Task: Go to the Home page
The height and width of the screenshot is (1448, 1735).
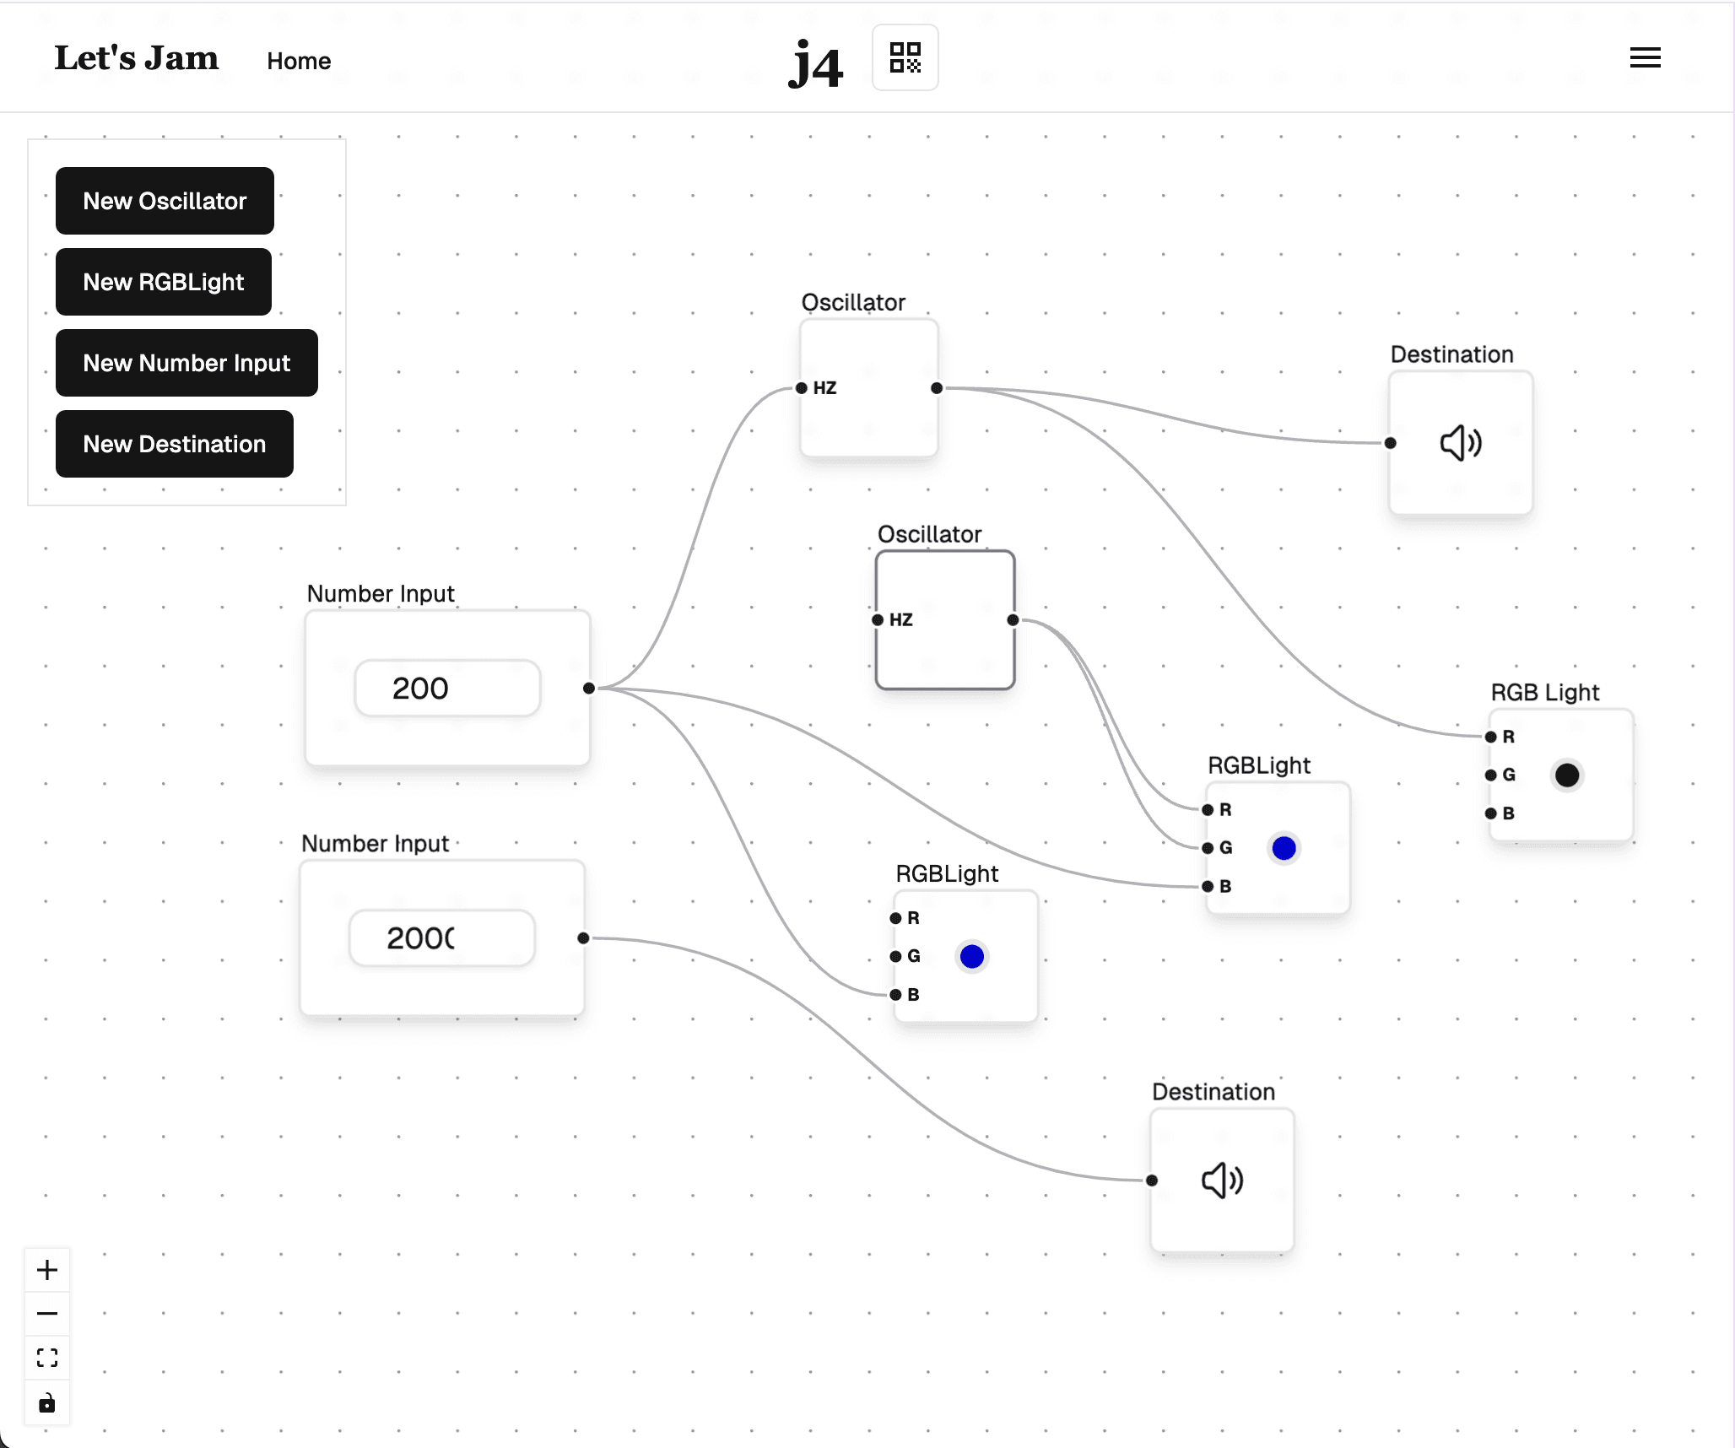Action: (x=299, y=61)
